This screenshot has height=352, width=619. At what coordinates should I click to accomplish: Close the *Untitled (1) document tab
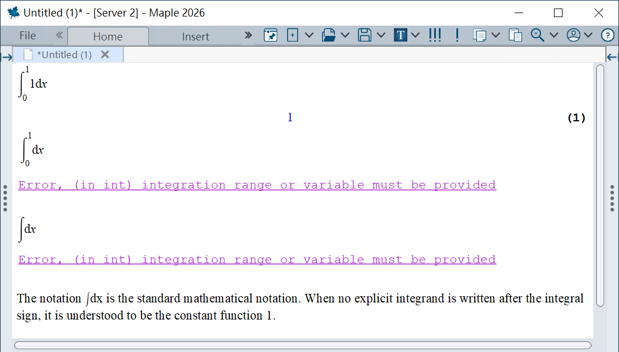coord(105,55)
